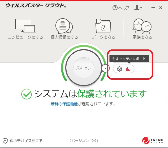Click the version text バージョン: 10.0
168x148 pixels.
(x=84, y=141)
